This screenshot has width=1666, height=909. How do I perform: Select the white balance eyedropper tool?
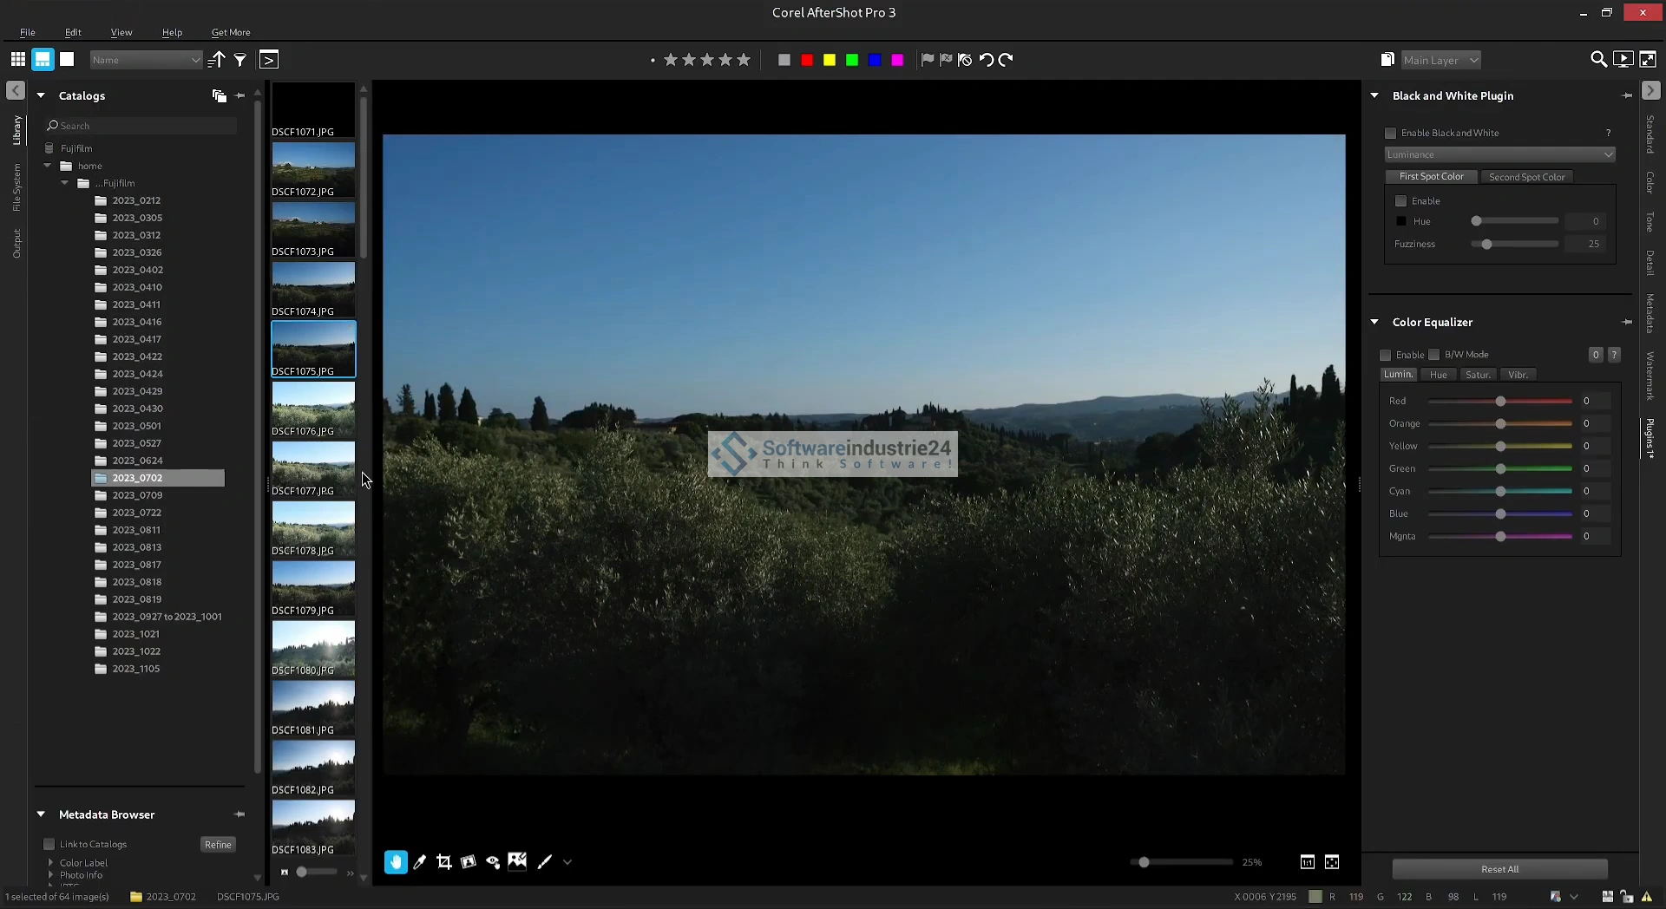pos(420,861)
